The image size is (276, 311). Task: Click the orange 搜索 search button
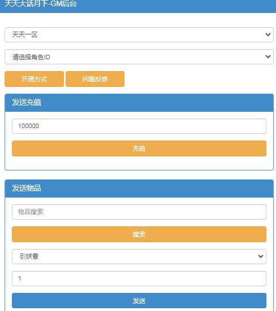pyautogui.click(x=139, y=234)
